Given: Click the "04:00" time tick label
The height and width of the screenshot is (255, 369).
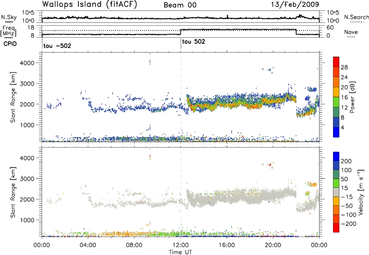Looking at the screenshot, I should click(x=88, y=245).
